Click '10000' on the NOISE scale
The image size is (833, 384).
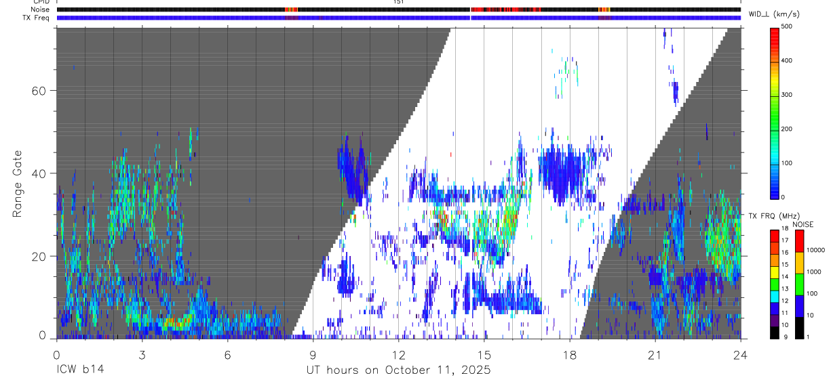tap(817, 250)
